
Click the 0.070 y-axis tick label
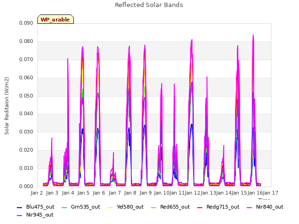(26, 60)
